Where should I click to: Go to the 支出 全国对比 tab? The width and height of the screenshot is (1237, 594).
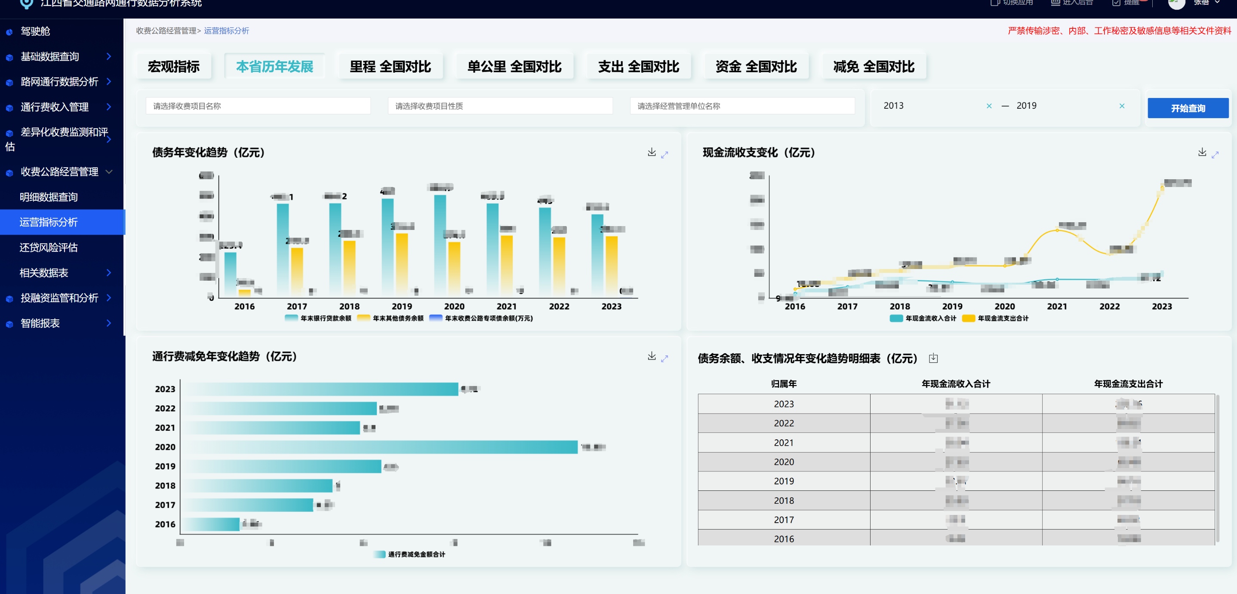pos(639,66)
